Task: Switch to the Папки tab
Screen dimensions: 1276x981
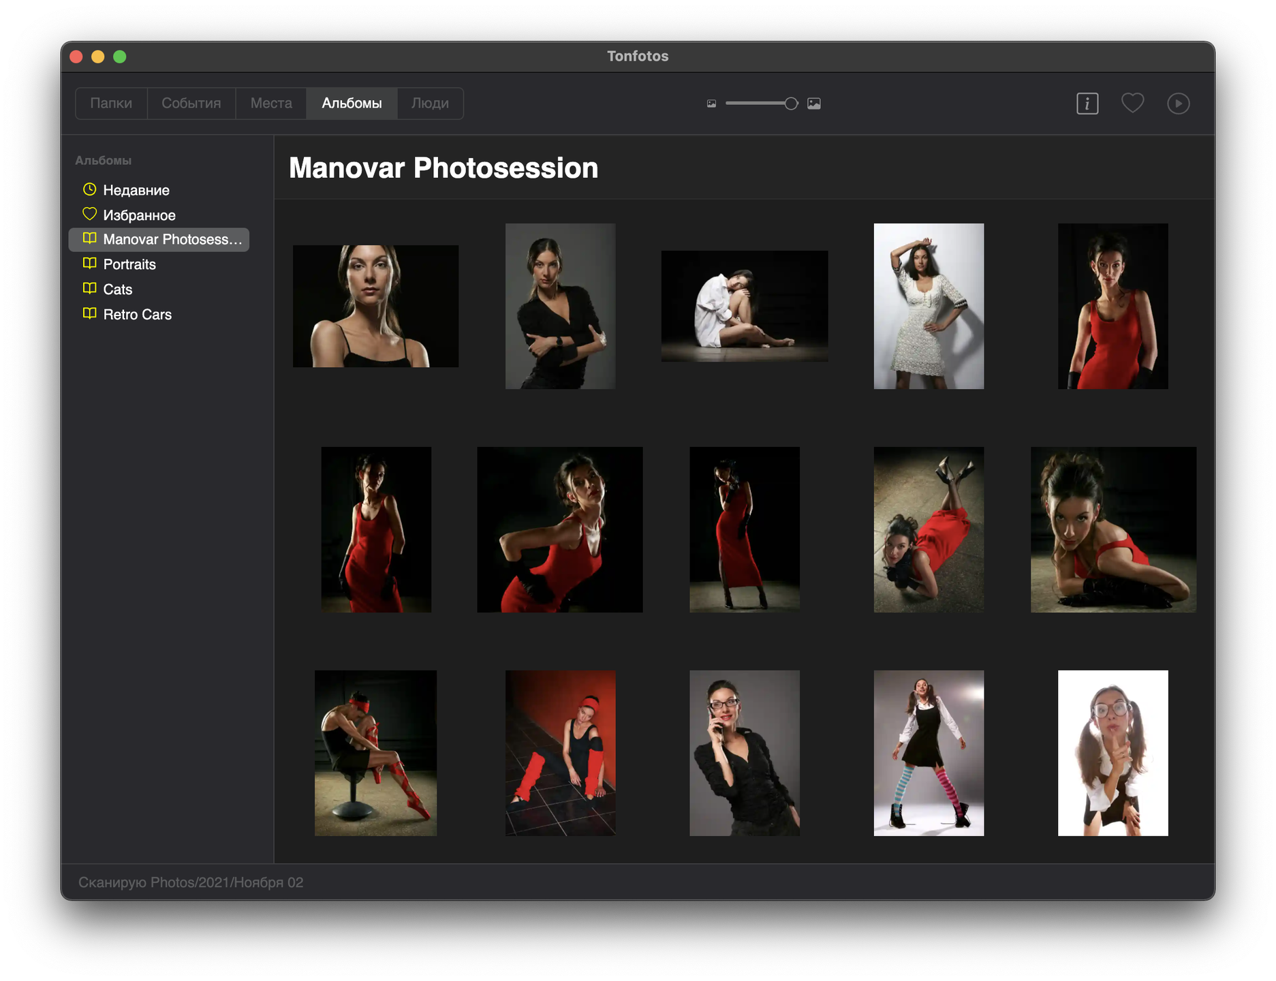Action: point(111,104)
